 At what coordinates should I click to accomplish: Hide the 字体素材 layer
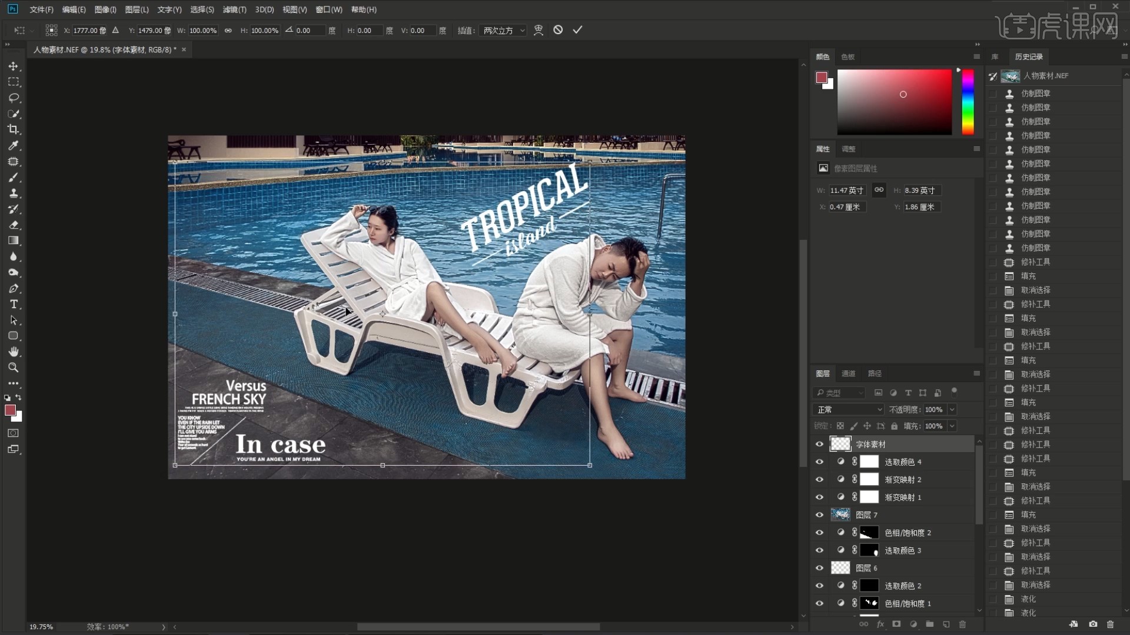tap(819, 444)
